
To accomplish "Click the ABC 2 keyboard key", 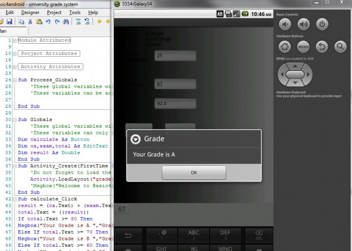I will tap(193, 236).
